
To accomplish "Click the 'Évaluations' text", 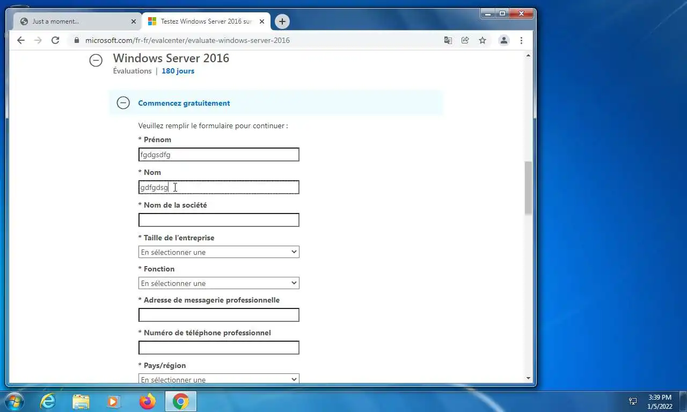I will pos(132,71).
